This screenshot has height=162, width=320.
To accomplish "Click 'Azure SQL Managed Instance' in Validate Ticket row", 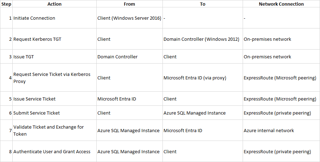I will [x=129, y=130].
